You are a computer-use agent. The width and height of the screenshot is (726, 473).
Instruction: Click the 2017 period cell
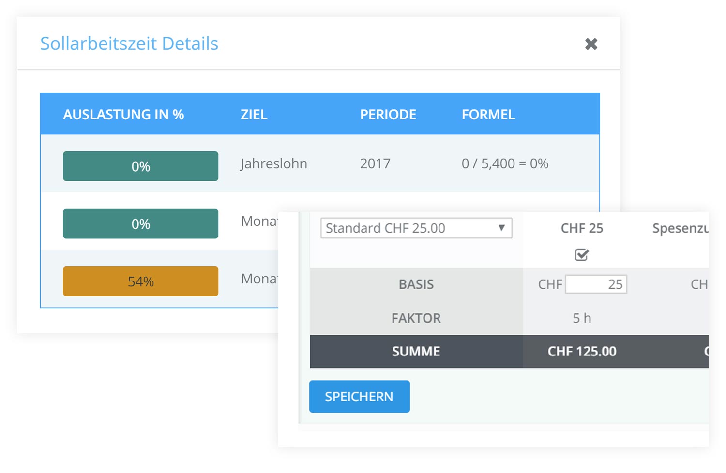pyautogui.click(x=375, y=164)
